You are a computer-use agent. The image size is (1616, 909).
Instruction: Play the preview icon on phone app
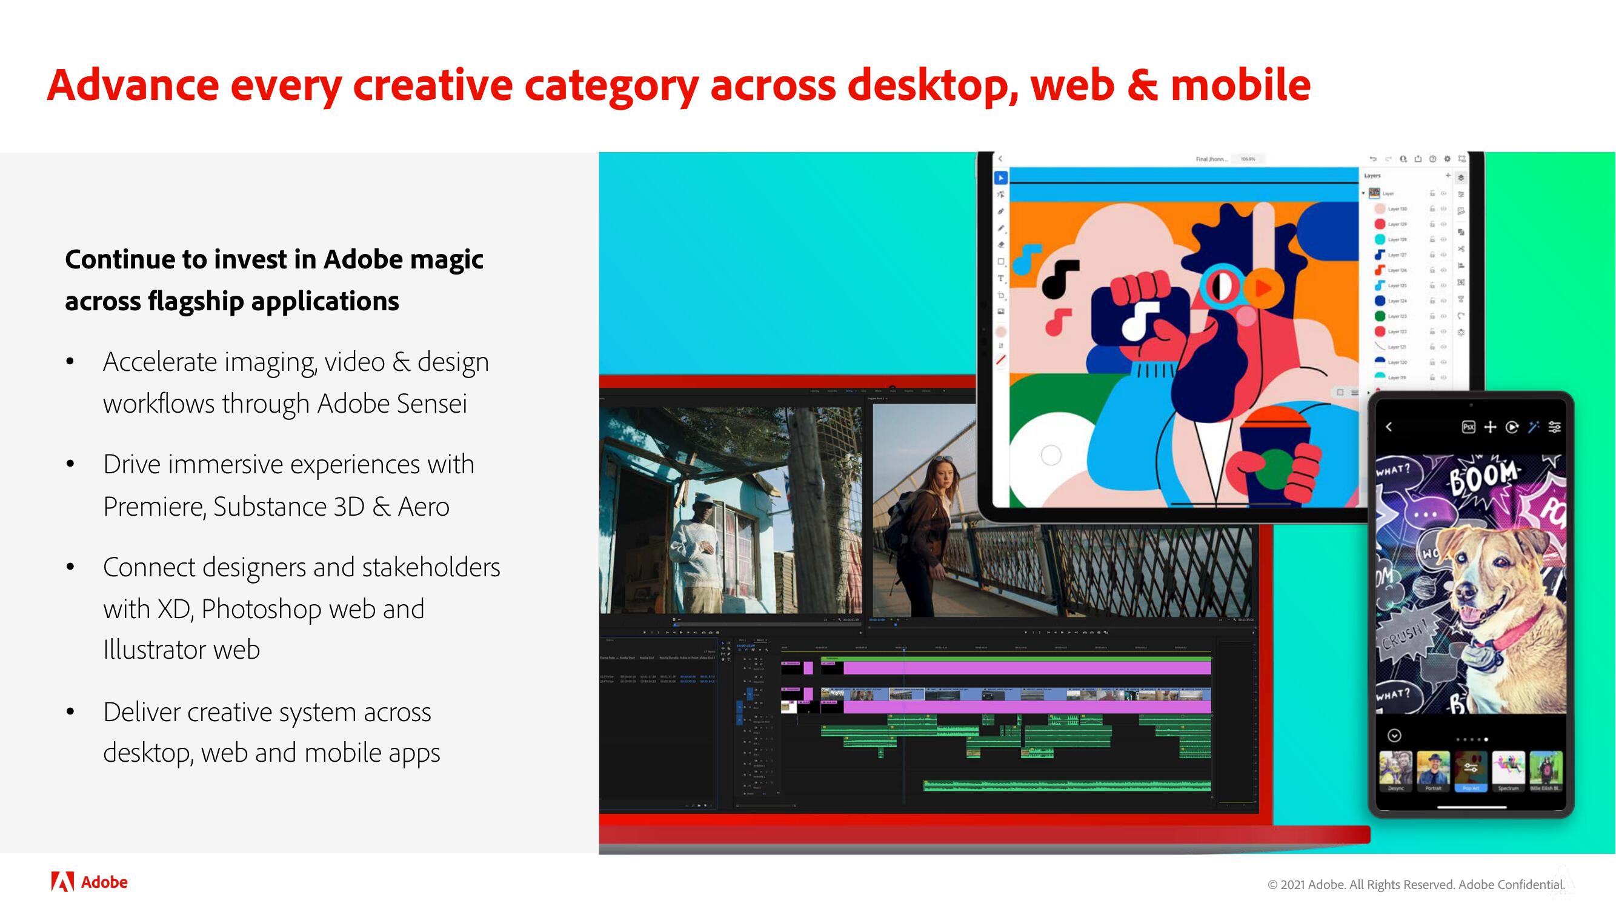click(1512, 427)
